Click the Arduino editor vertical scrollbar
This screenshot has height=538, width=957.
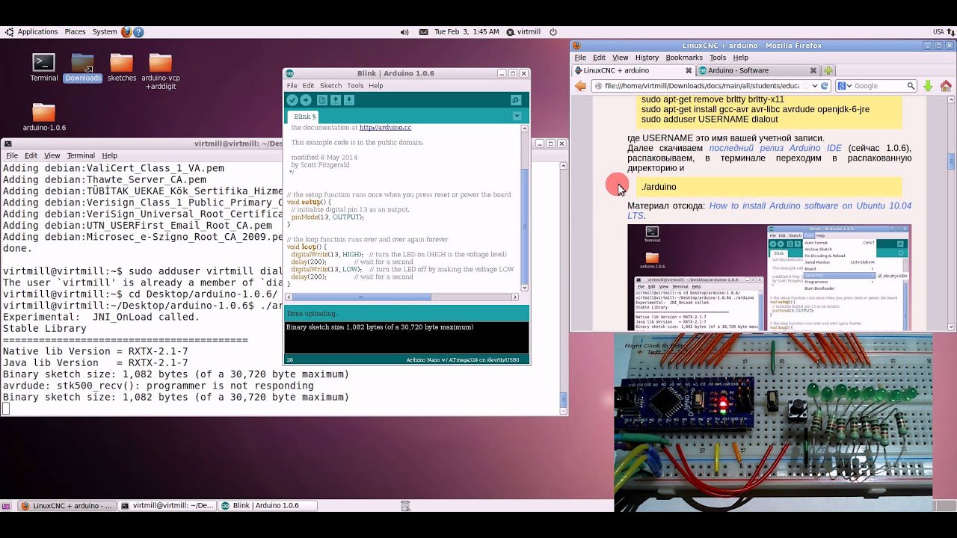[x=524, y=208]
